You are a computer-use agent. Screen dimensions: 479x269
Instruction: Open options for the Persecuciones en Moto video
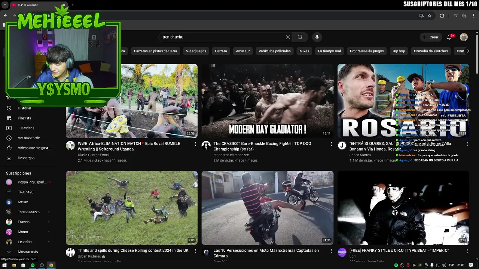point(331,251)
